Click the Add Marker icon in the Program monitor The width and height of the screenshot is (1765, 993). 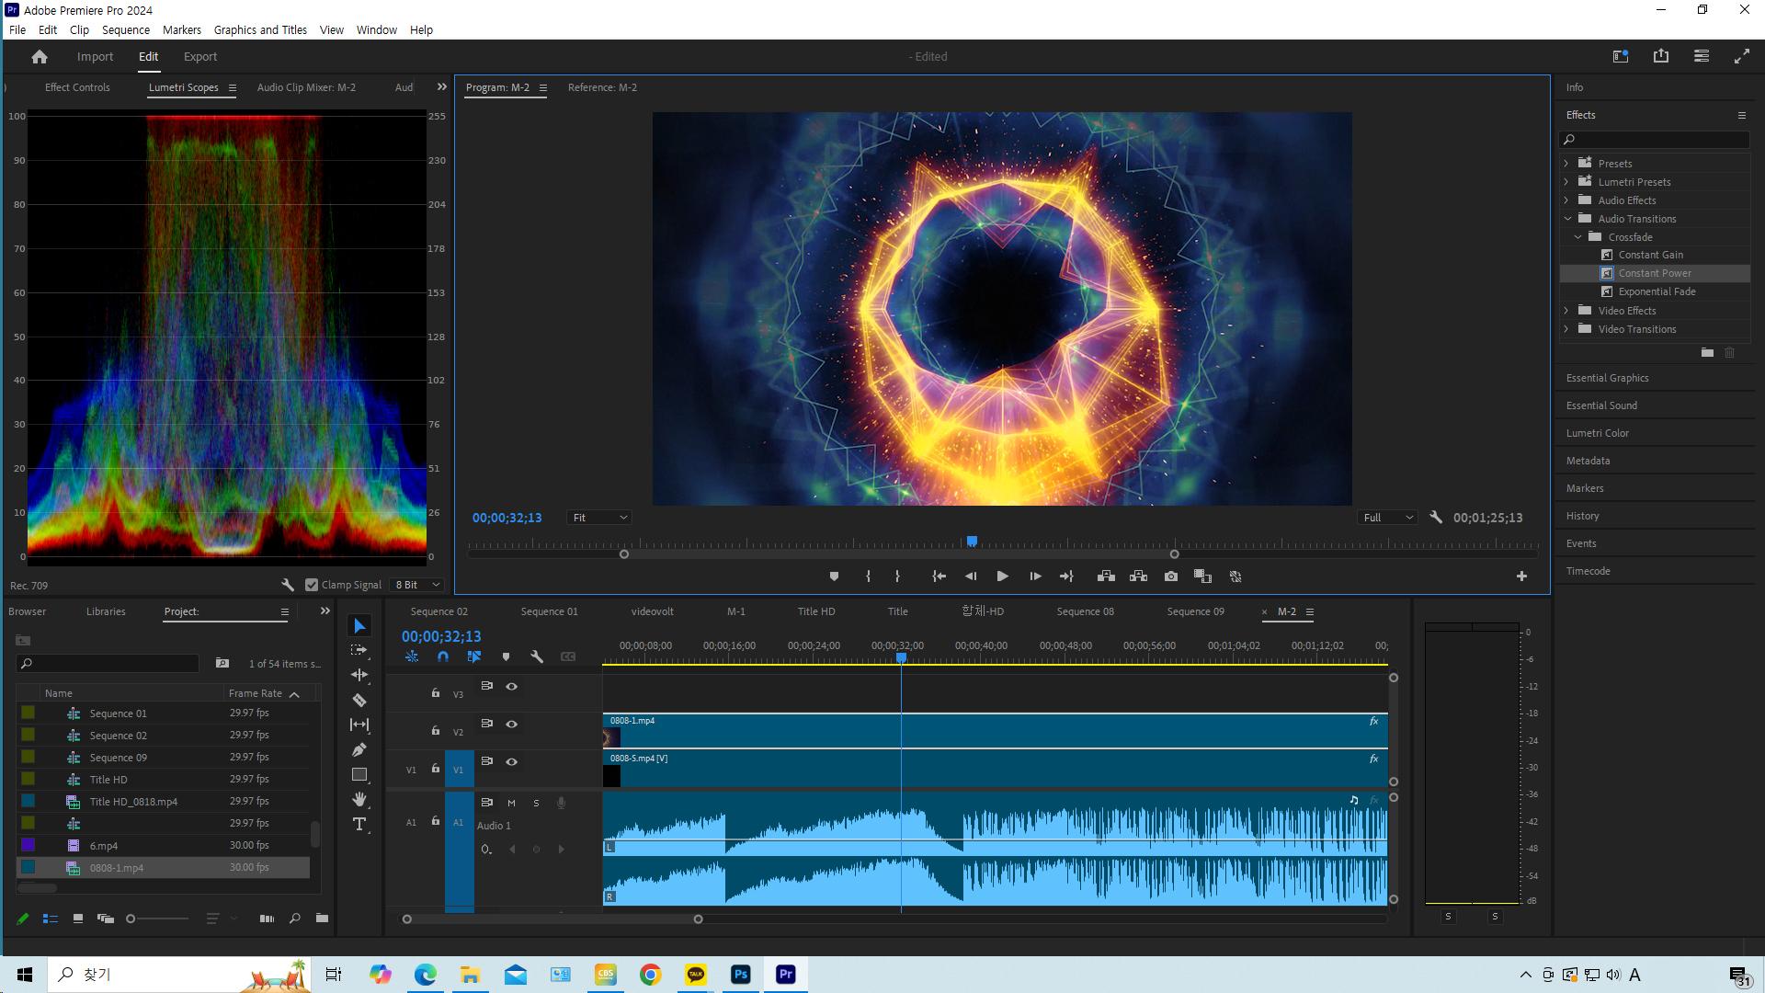pyautogui.click(x=834, y=576)
